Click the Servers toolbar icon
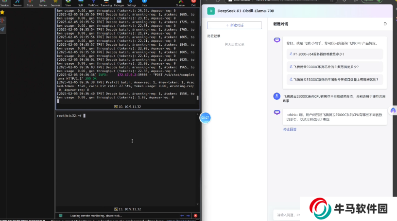Screen dimensions: 397x221 click(17, 3)
